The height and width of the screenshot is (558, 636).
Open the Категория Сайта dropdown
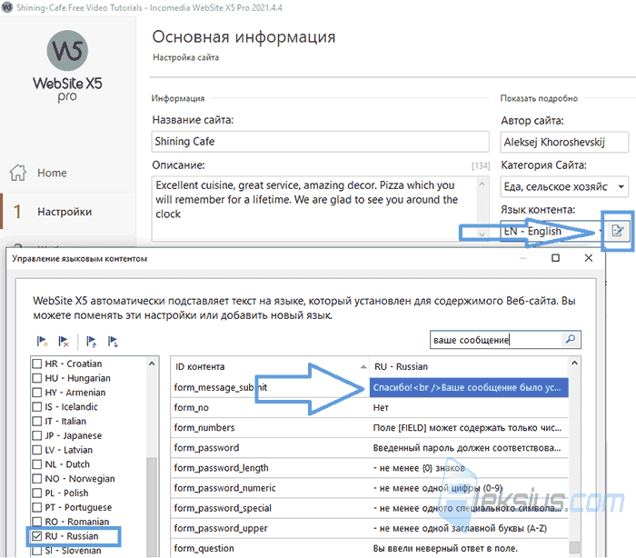[564, 186]
